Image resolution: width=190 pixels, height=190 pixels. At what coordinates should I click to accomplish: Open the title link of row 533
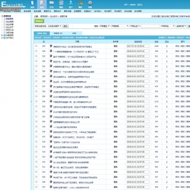(75, 57)
